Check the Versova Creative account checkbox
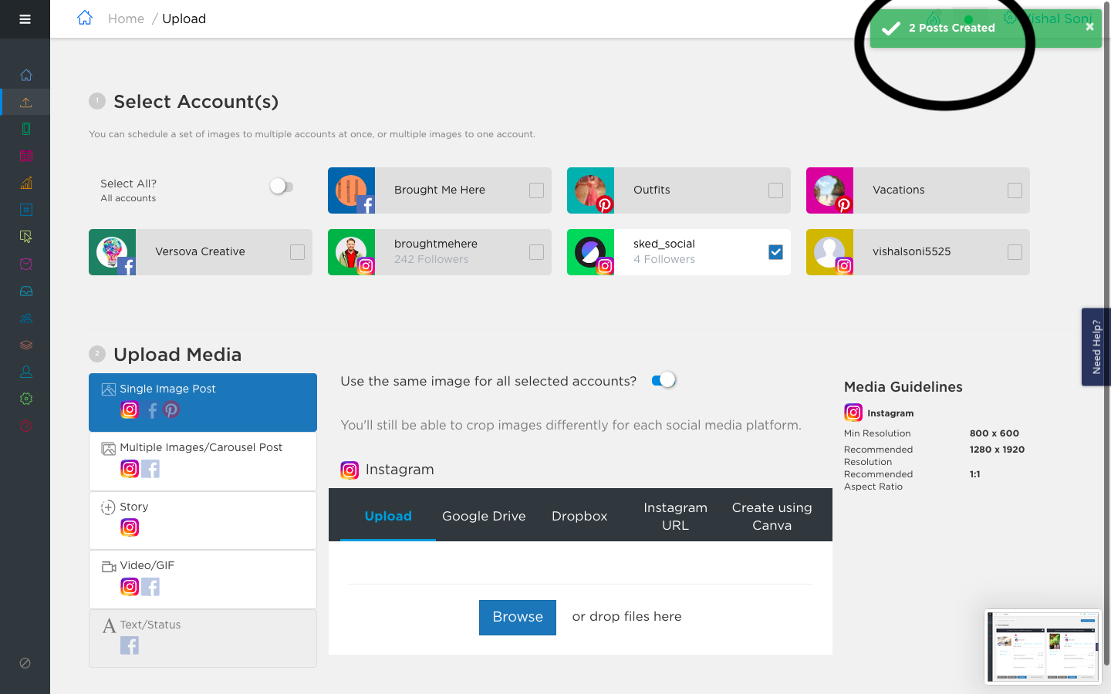This screenshot has height=694, width=1111. [x=297, y=252]
